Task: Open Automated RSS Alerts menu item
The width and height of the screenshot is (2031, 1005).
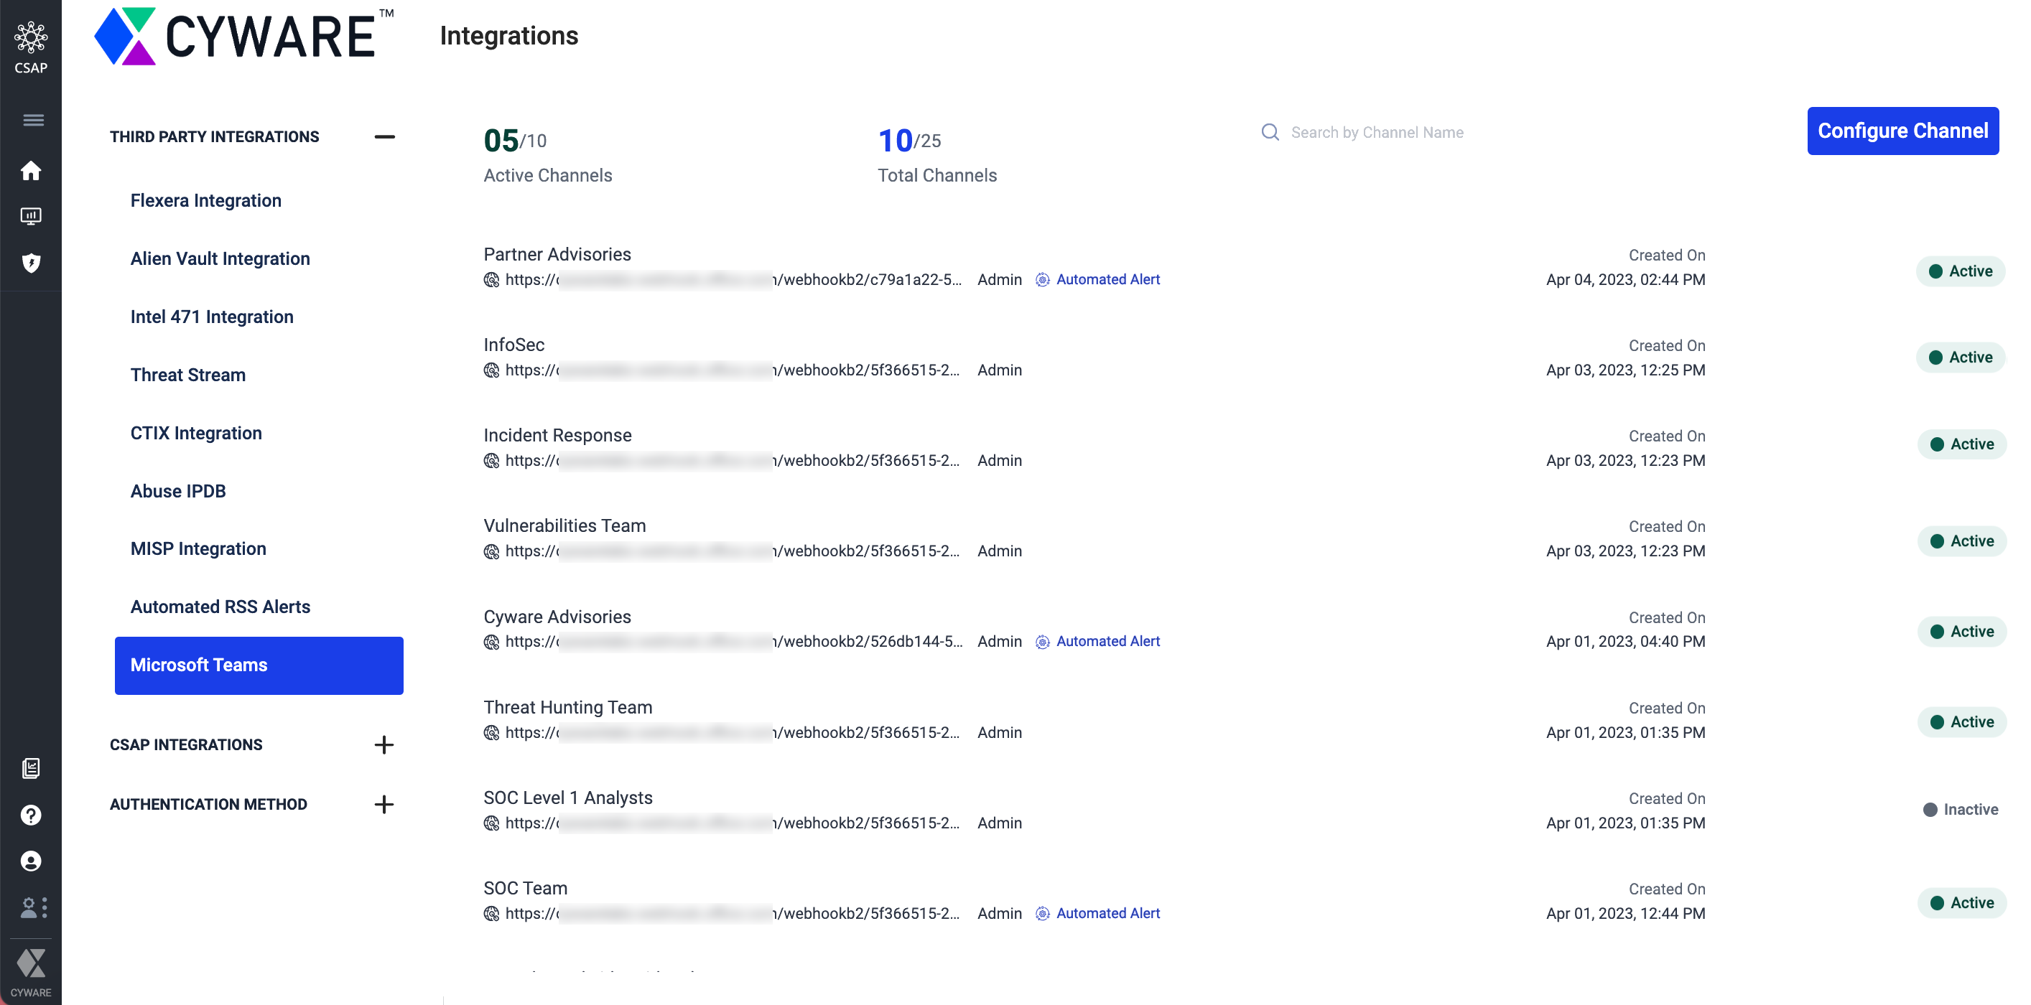Action: click(x=220, y=606)
